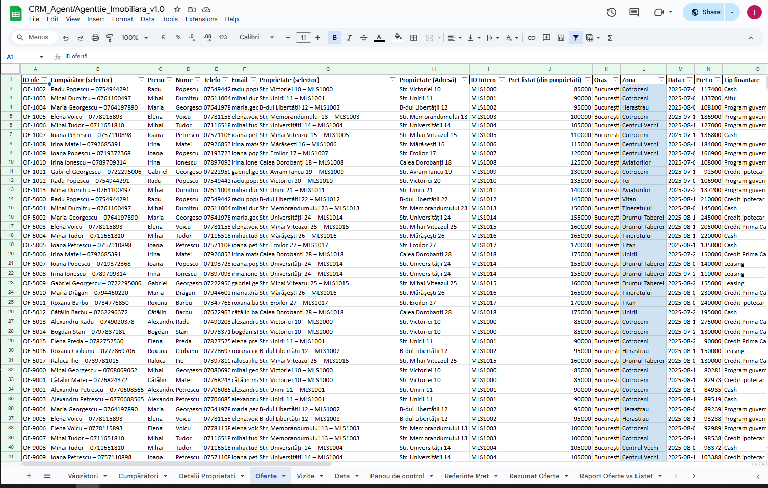Image resolution: width=768 pixels, height=488 pixels.
Task: Click the Undo icon in toolbar
Action: [66, 38]
